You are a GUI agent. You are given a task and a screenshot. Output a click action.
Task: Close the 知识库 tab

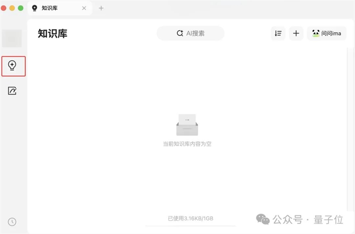[x=84, y=8]
